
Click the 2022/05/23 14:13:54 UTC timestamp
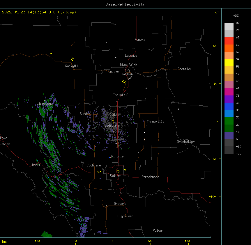pos(29,12)
